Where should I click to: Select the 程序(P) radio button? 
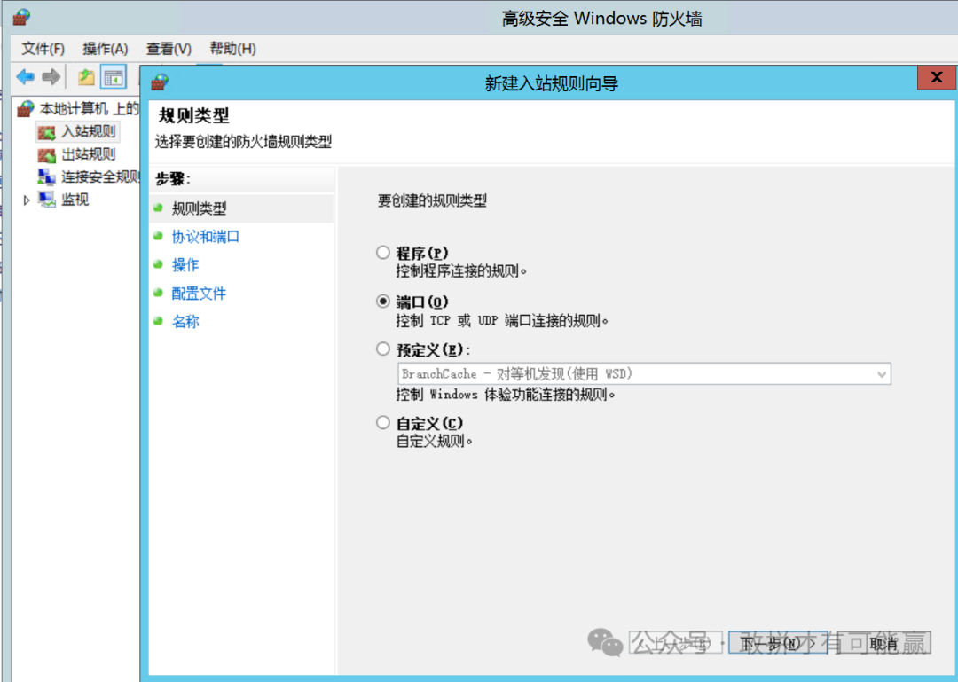click(x=383, y=253)
